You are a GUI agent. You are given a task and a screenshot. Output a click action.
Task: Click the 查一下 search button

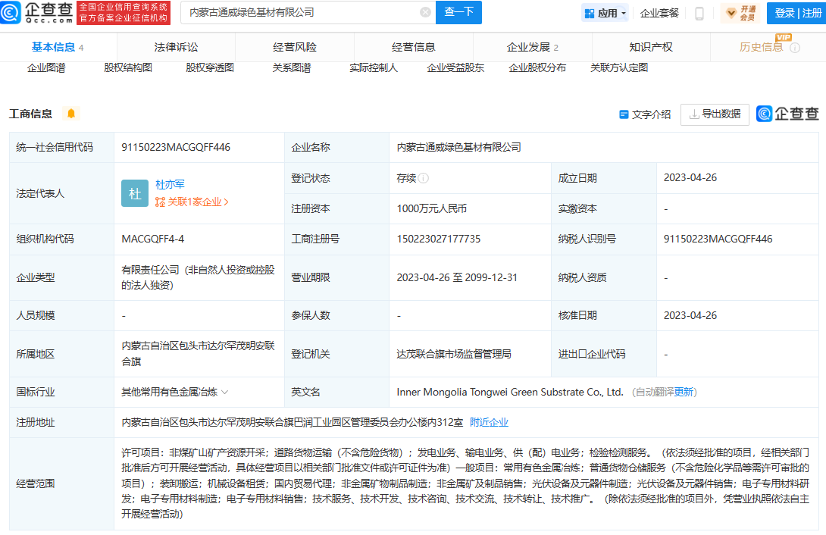tap(458, 13)
